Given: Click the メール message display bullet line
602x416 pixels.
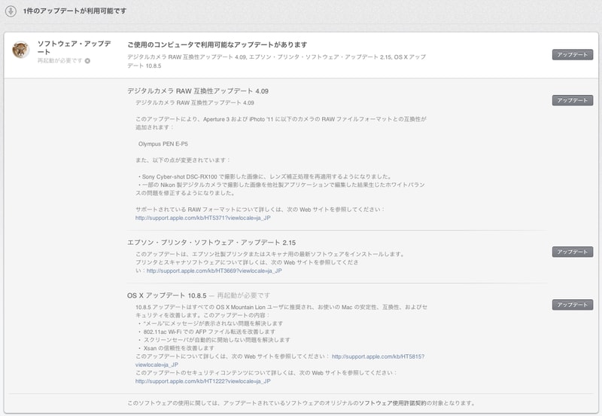Looking at the screenshot, I should pos(211,323).
